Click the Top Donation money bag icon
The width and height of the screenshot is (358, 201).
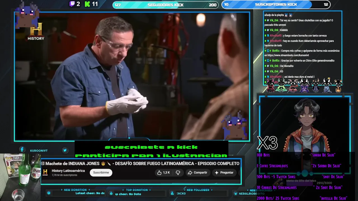point(111,193)
